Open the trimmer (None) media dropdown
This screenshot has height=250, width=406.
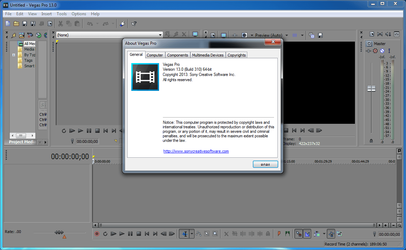click(160, 35)
